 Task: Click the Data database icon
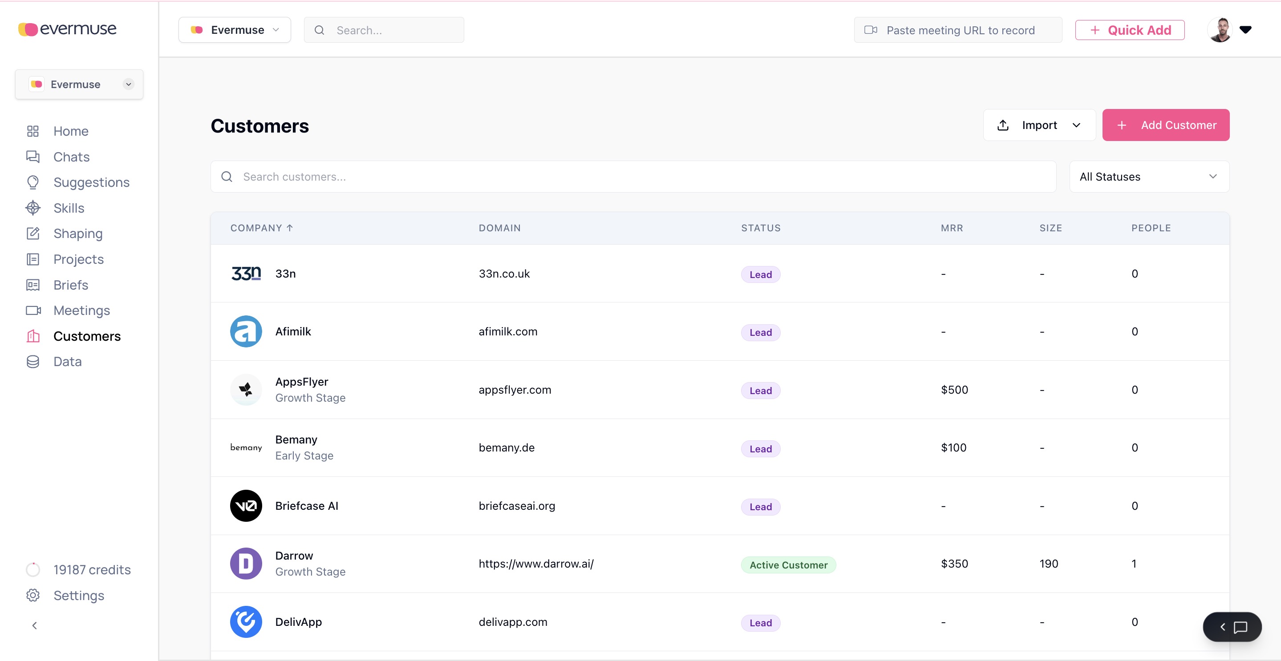pos(33,362)
